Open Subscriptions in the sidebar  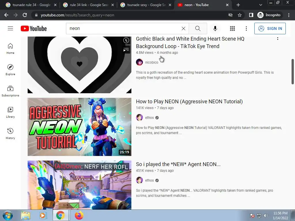pyautogui.click(x=10, y=91)
